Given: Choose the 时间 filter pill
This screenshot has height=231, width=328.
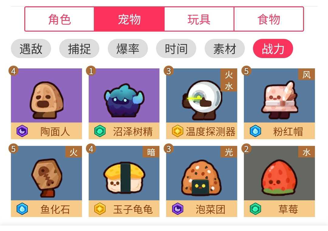Looking at the screenshot, I should [x=176, y=48].
